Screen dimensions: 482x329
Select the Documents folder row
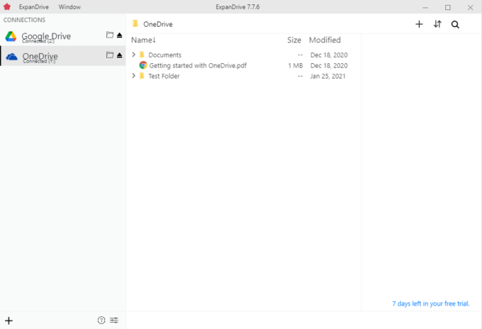[x=243, y=55]
